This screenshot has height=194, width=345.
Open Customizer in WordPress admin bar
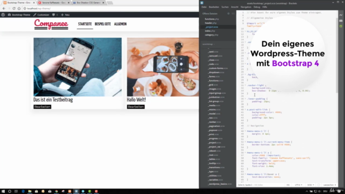click(x=41, y=15)
